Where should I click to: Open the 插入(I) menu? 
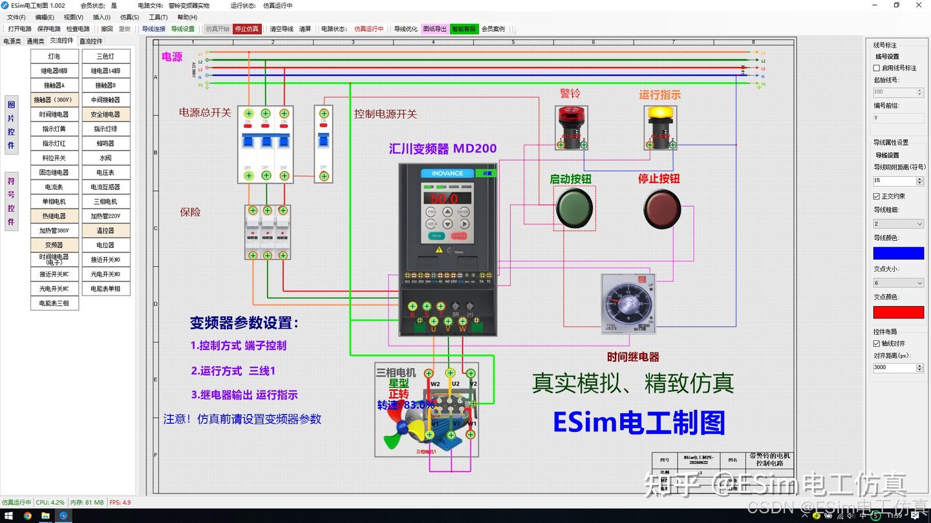click(x=102, y=17)
